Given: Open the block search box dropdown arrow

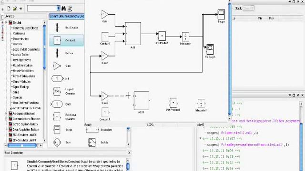Looking at the screenshot, I should (x=58, y=9).
